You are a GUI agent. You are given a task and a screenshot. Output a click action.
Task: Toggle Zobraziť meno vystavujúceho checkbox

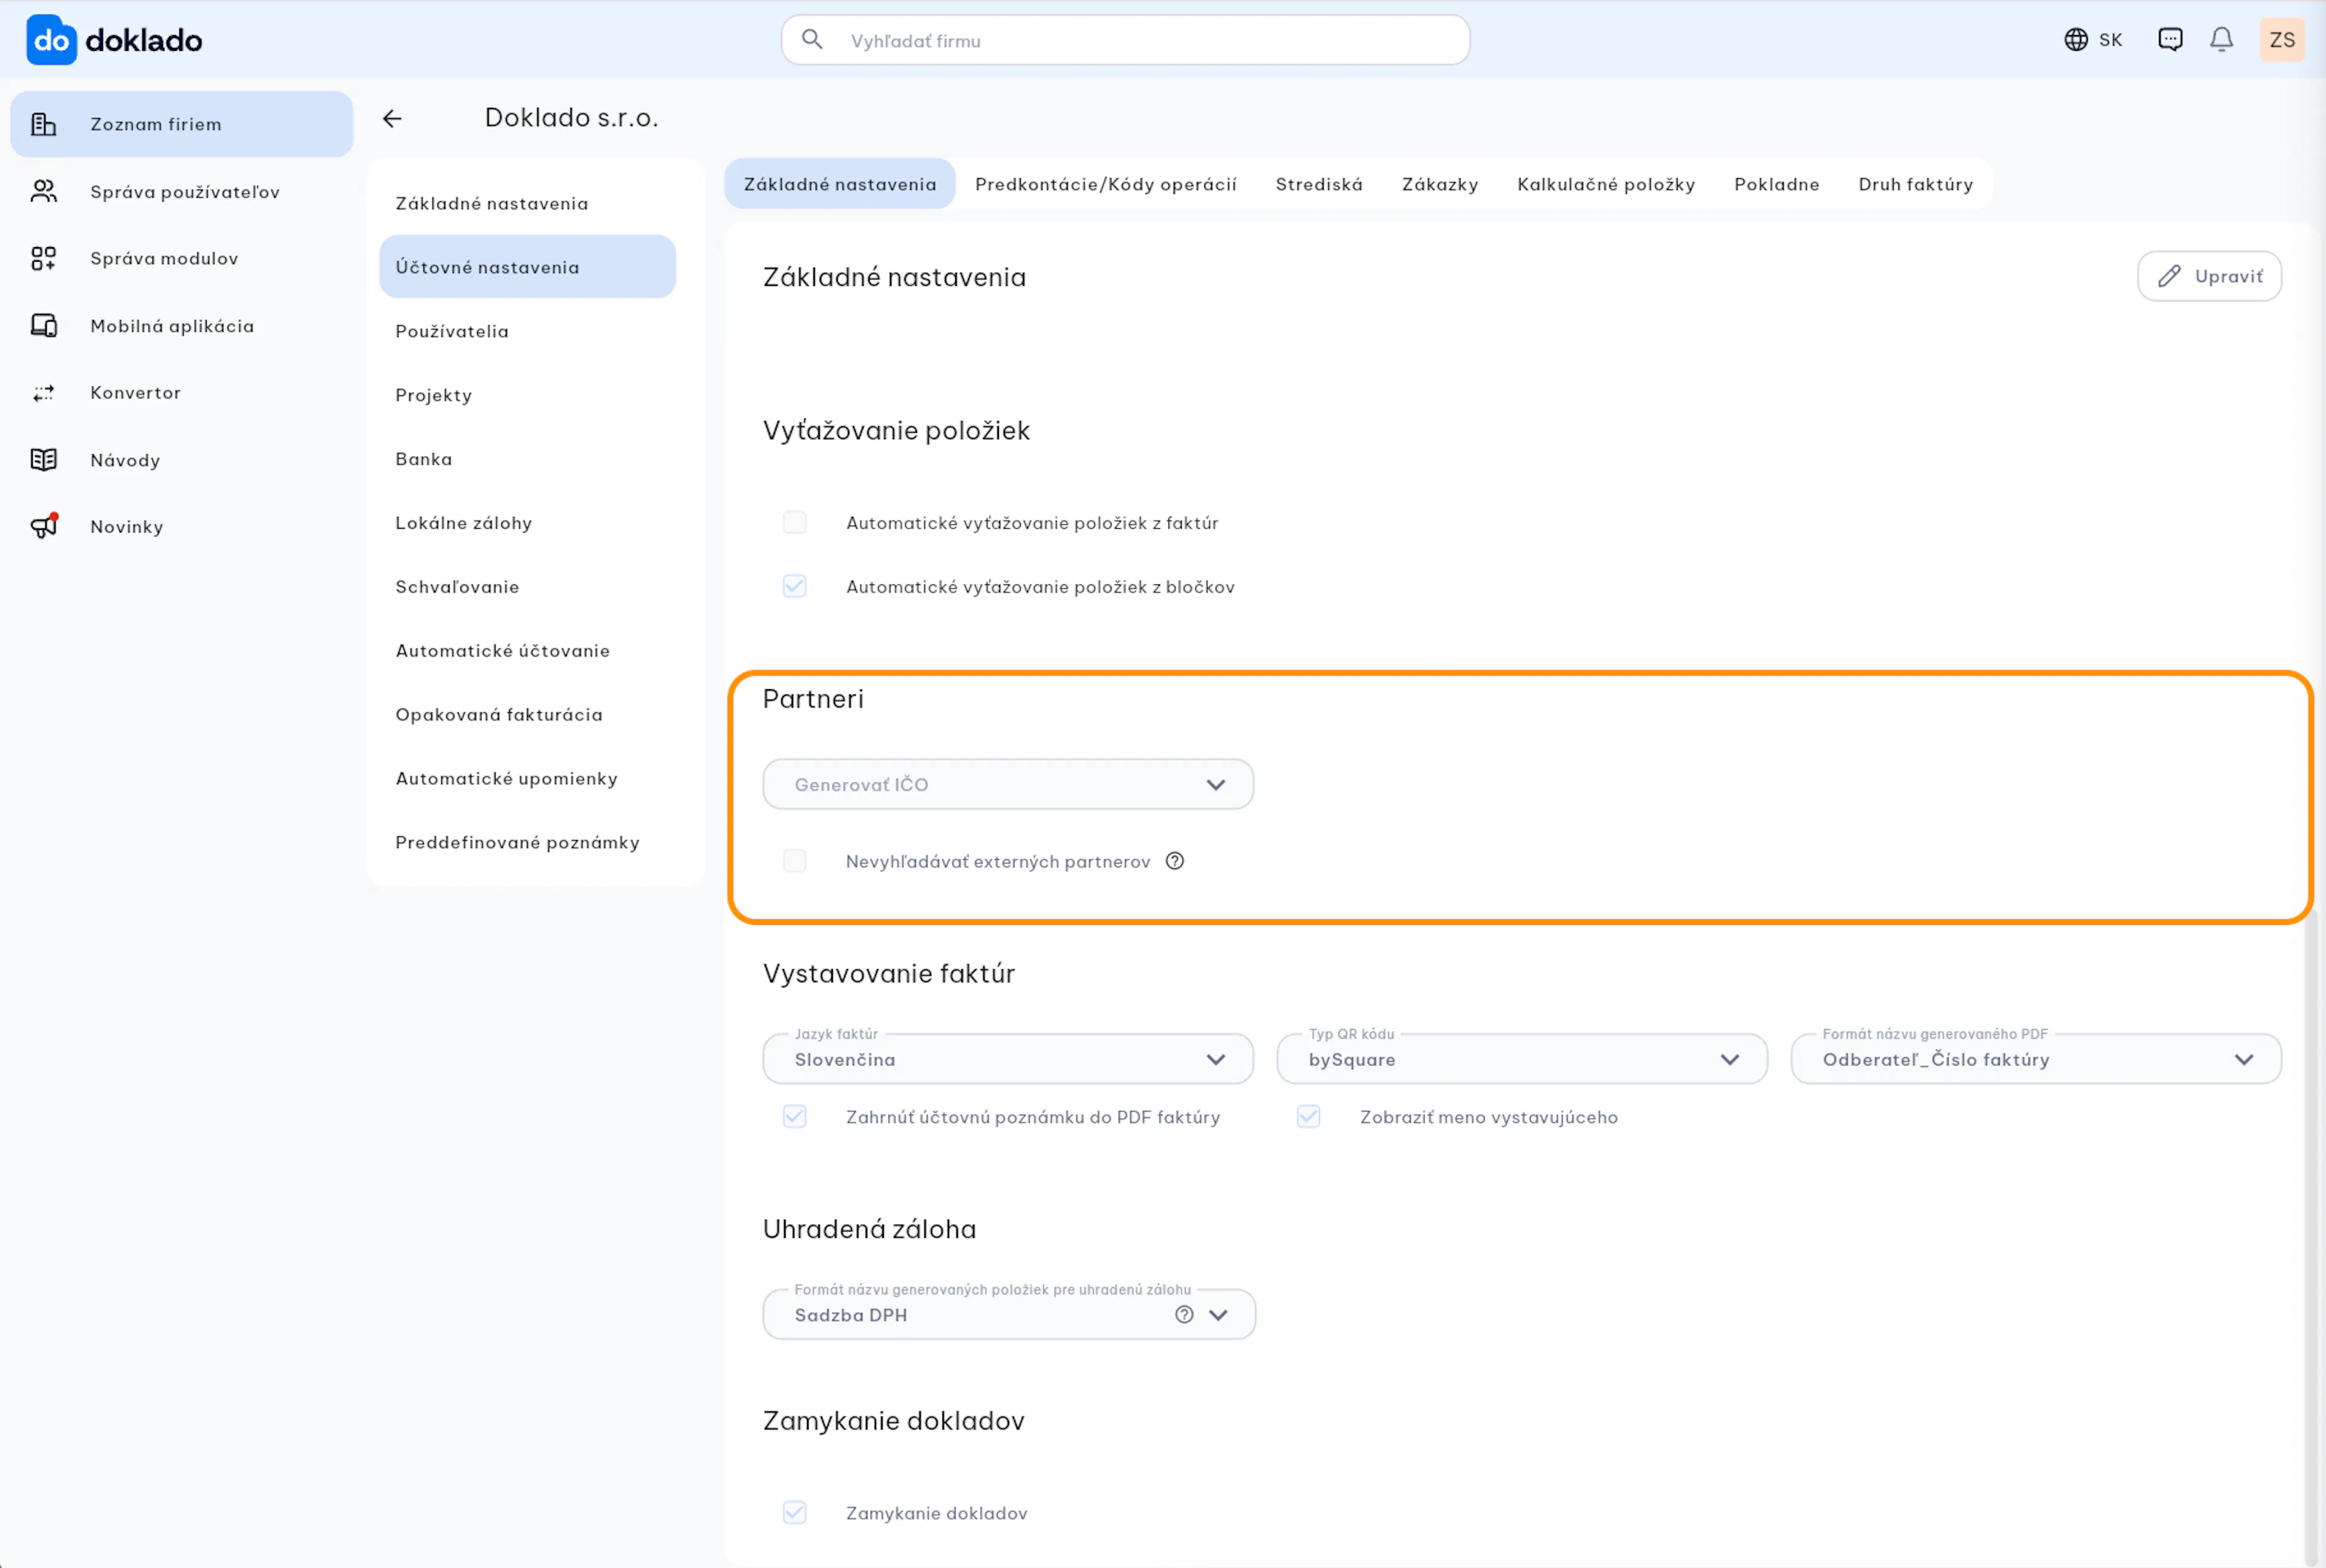point(1309,1117)
